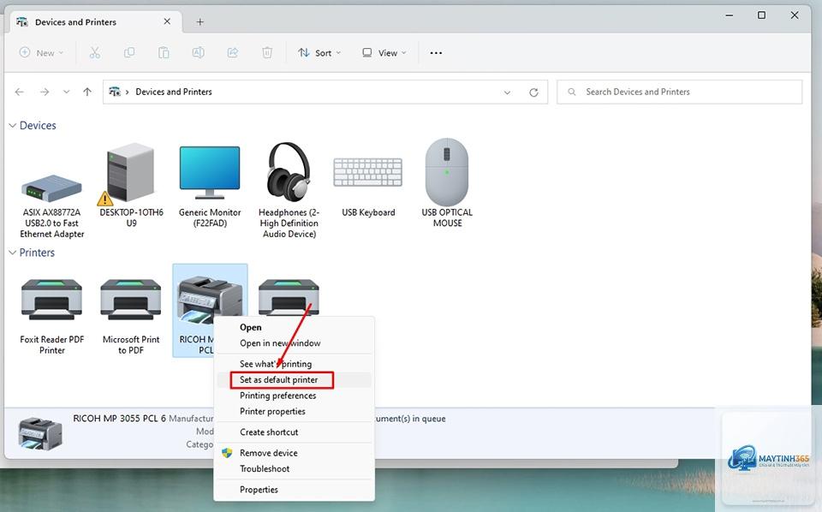Open recent locations chevron near navigation arrows
Viewport: 822px width, 512px height.
[66, 92]
